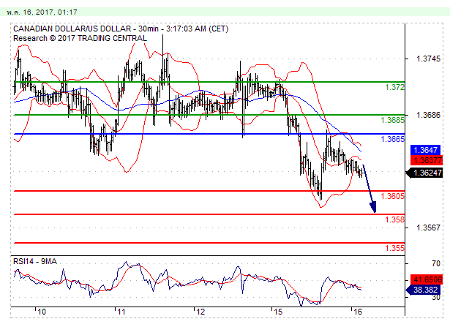Click the date axis label 10

(42, 312)
